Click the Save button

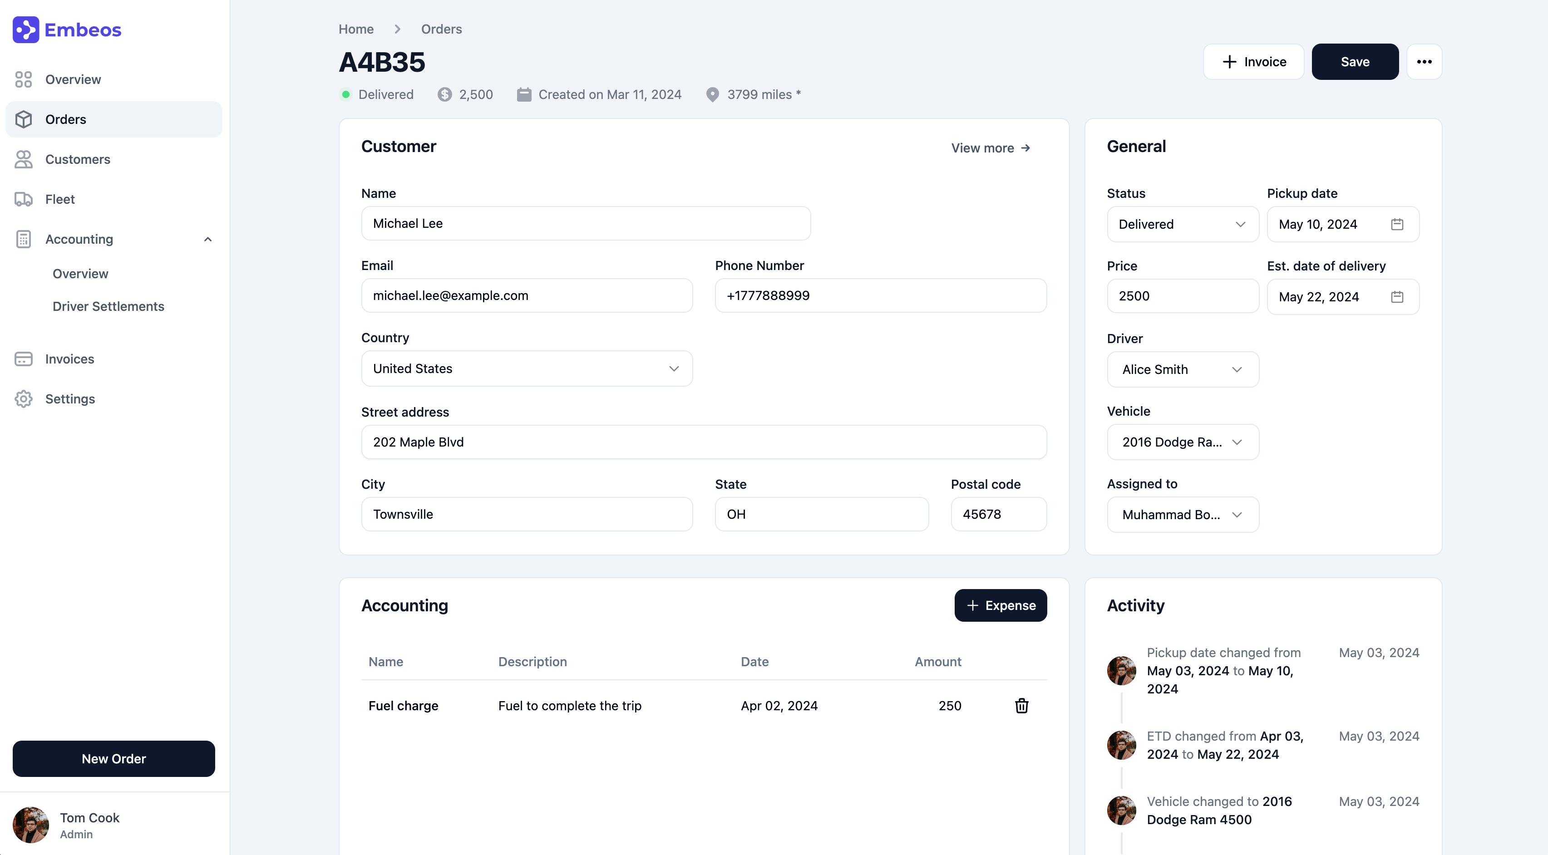click(x=1355, y=62)
